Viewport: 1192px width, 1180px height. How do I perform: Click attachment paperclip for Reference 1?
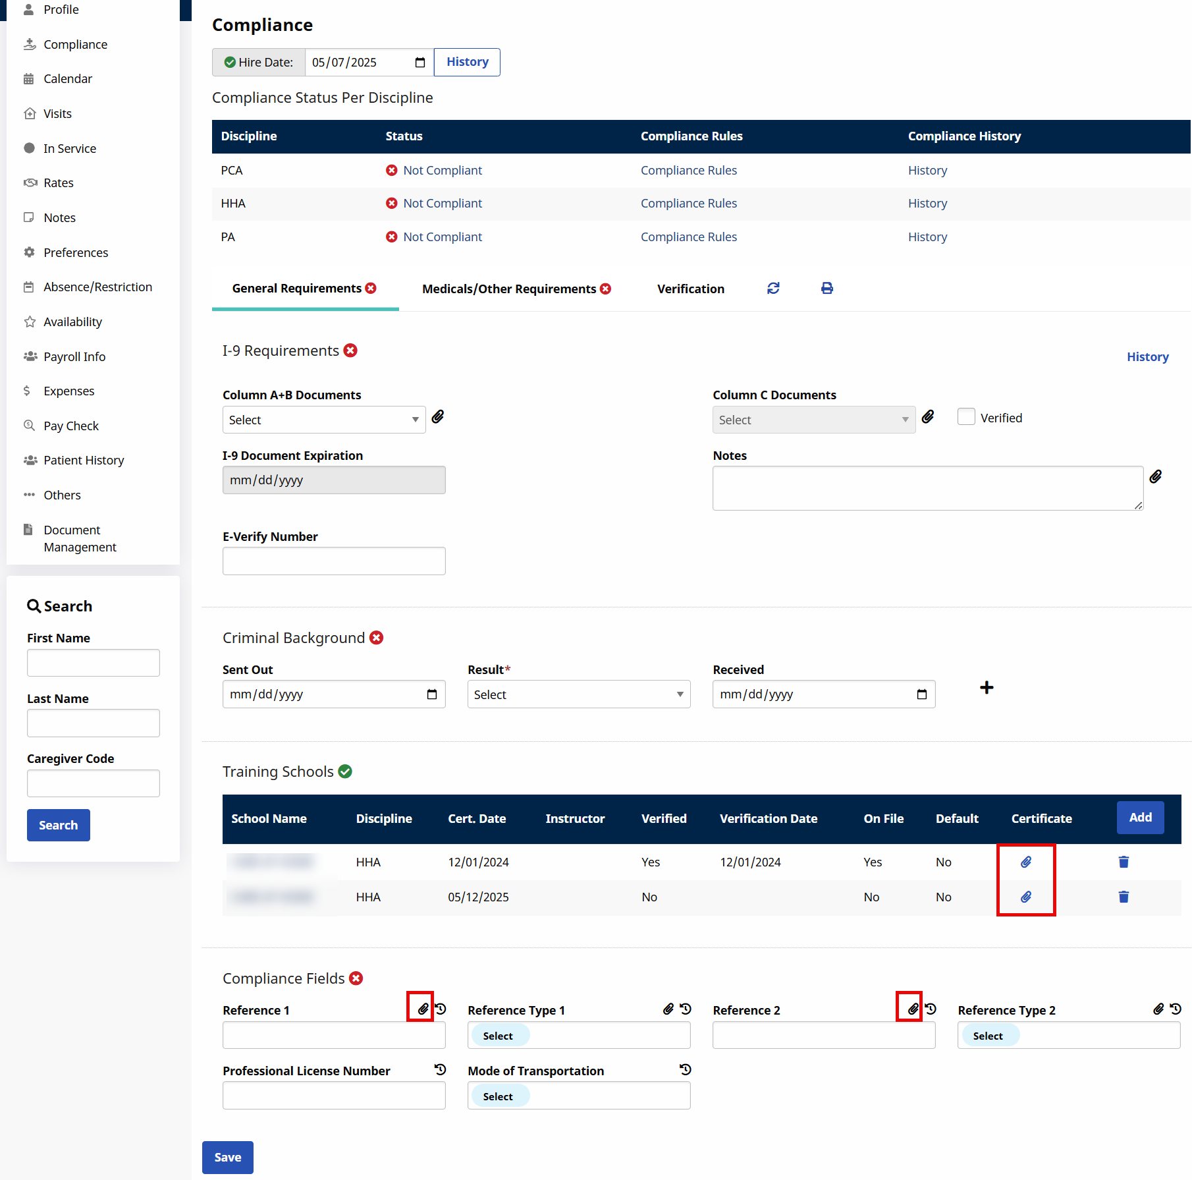(423, 1009)
